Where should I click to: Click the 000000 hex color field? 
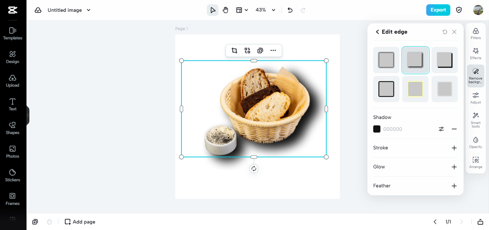(x=393, y=129)
